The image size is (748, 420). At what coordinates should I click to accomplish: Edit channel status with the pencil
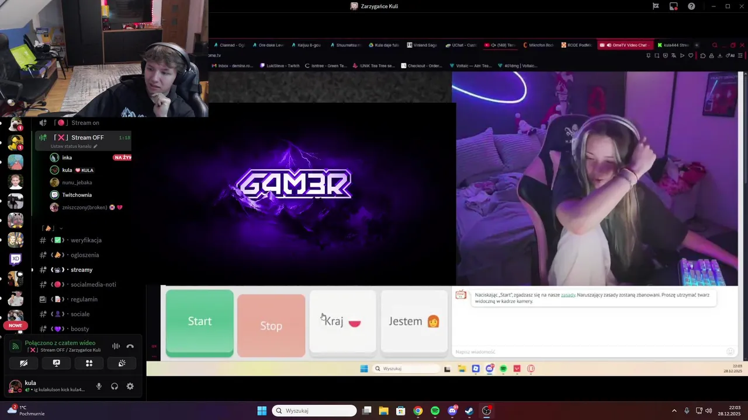click(95, 146)
